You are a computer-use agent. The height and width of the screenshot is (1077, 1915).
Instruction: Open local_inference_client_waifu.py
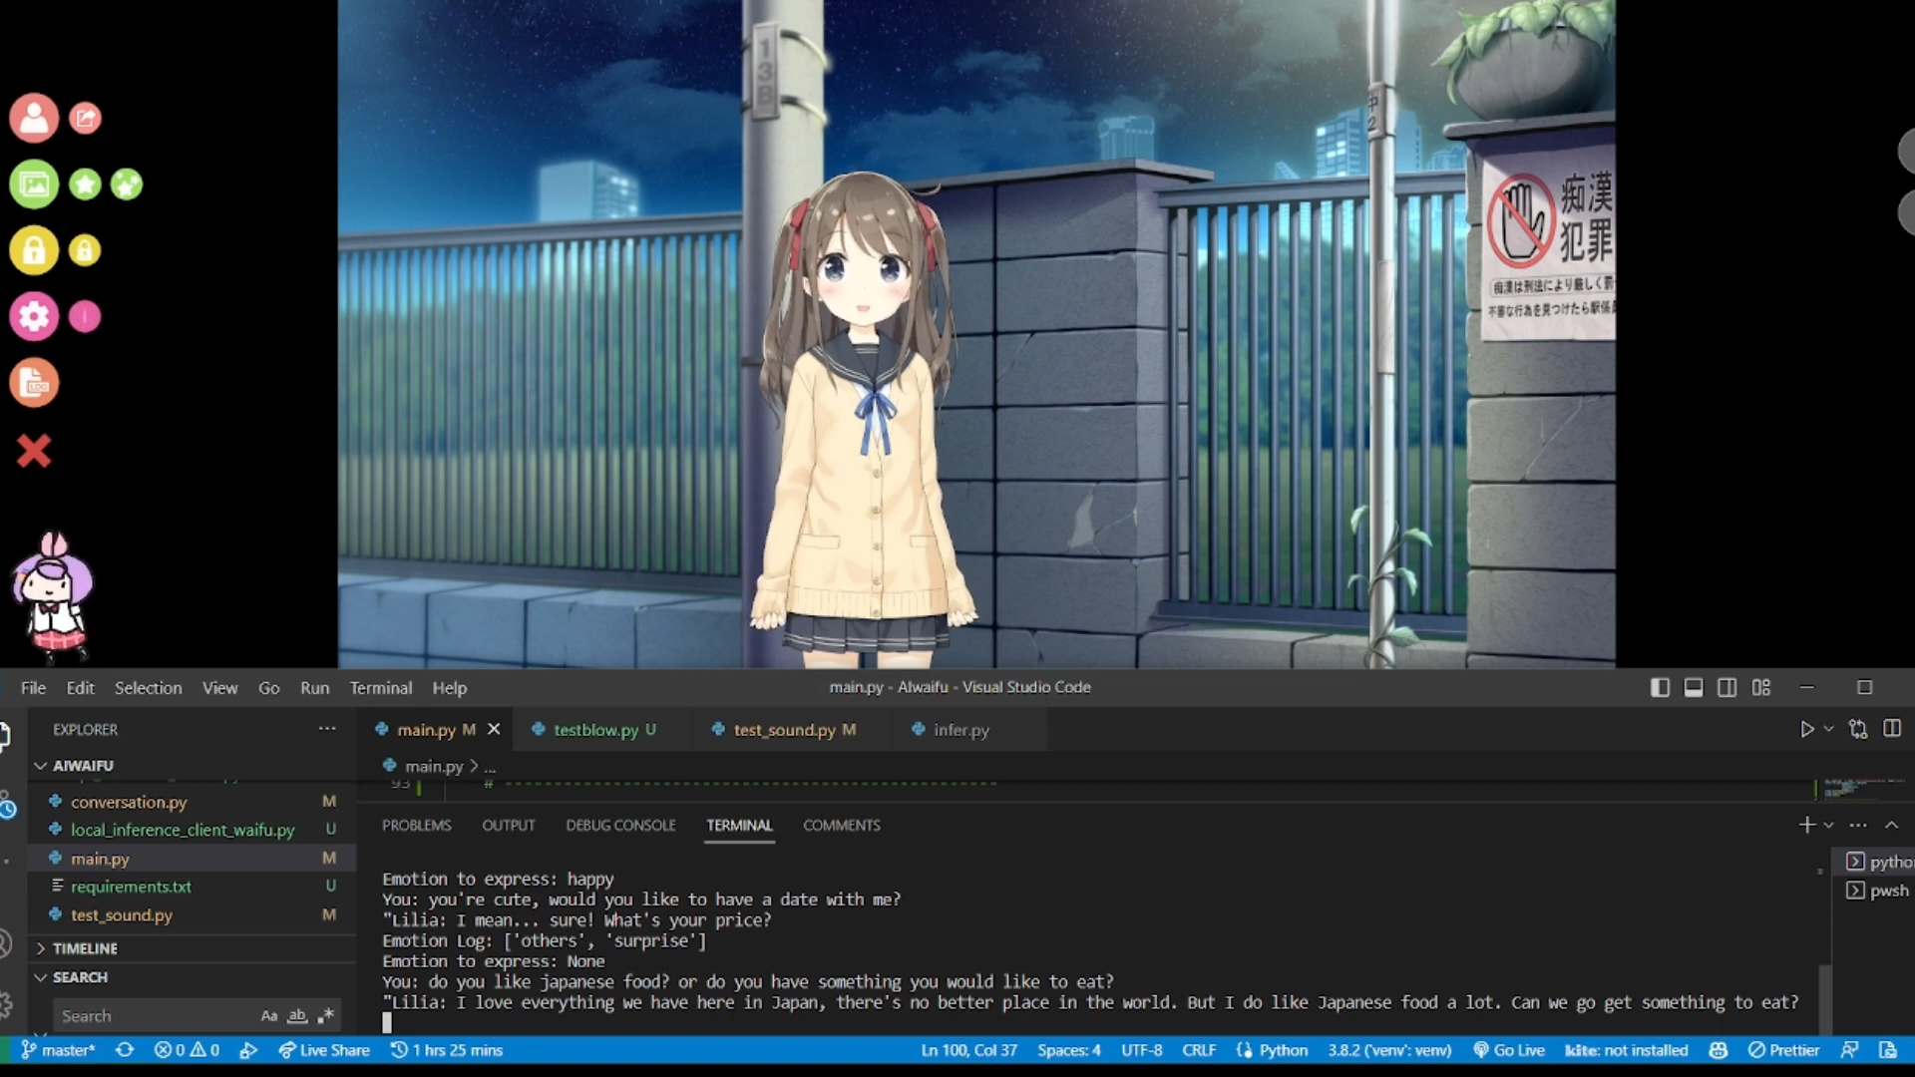(183, 829)
